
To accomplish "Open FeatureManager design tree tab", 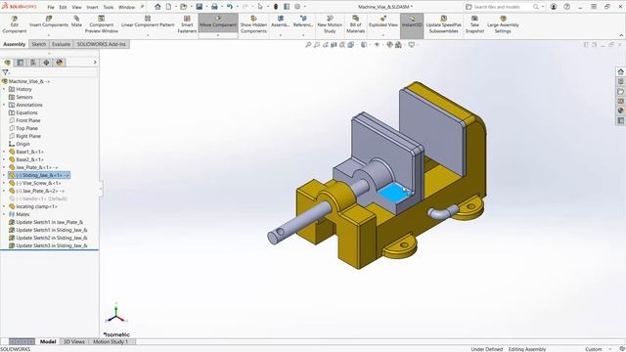I will [x=7, y=63].
